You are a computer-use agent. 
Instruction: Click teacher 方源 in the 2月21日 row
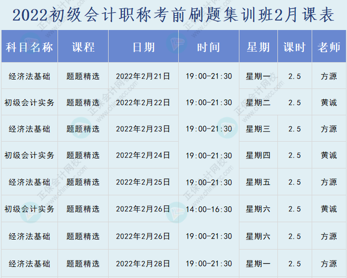click(x=329, y=76)
